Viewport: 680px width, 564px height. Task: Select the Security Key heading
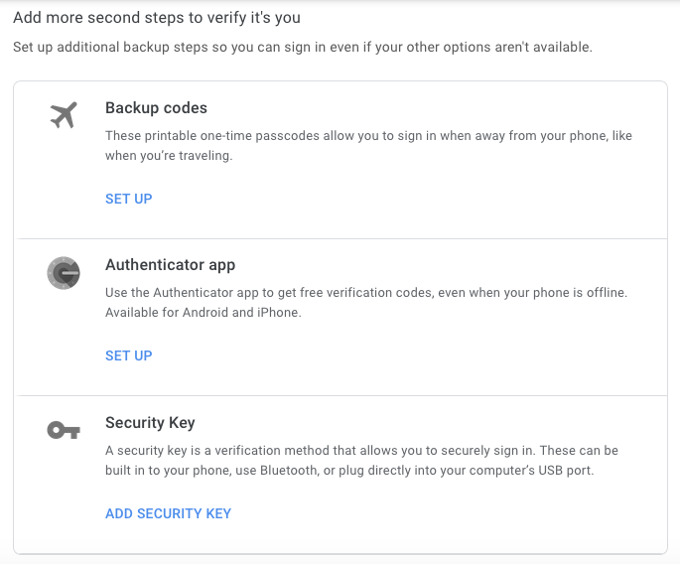(x=150, y=423)
